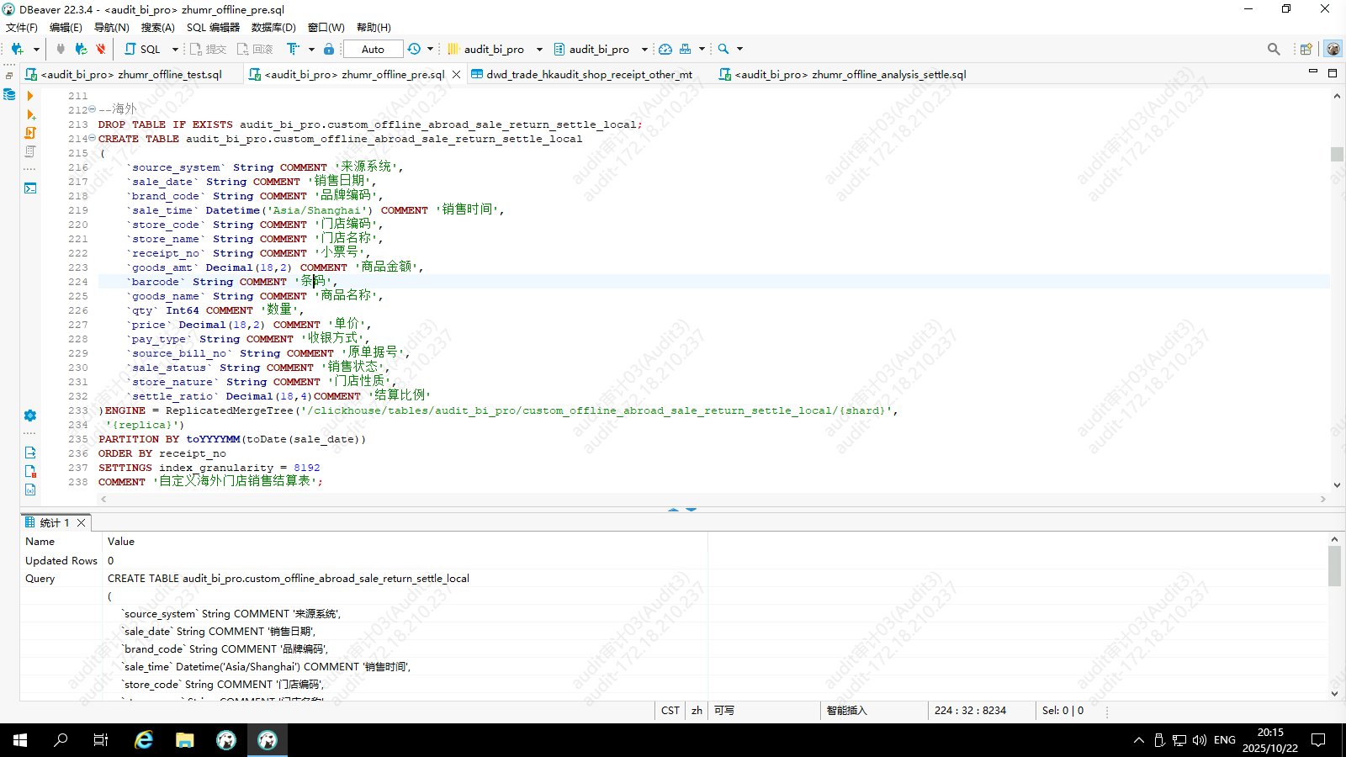Open the 数据库(D) menu

[273, 27]
